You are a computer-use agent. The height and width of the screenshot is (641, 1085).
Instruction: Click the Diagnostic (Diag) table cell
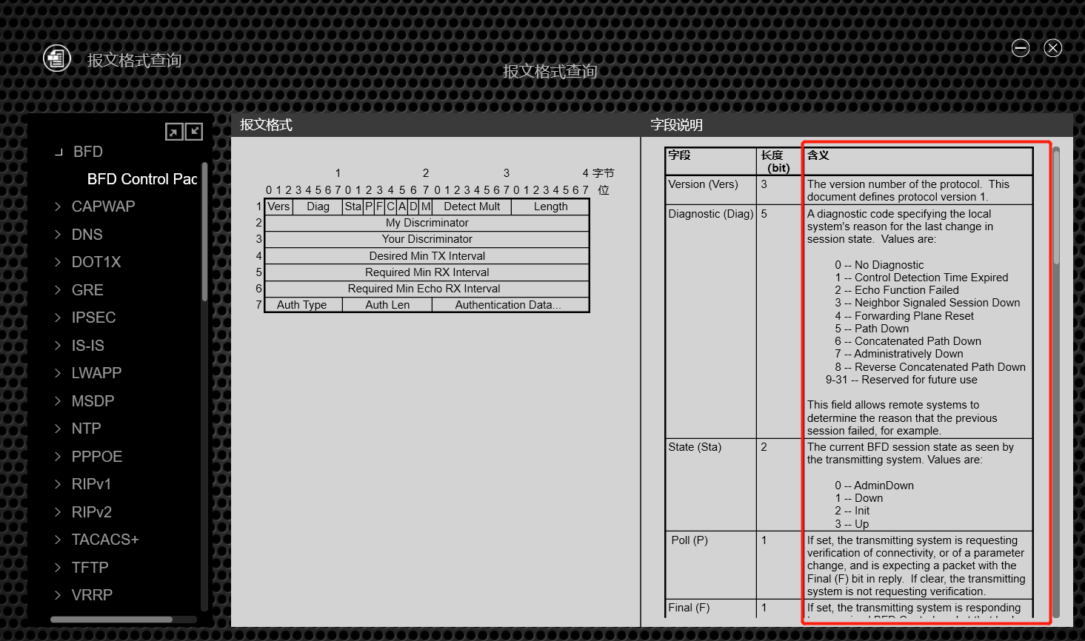tap(711, 321)
